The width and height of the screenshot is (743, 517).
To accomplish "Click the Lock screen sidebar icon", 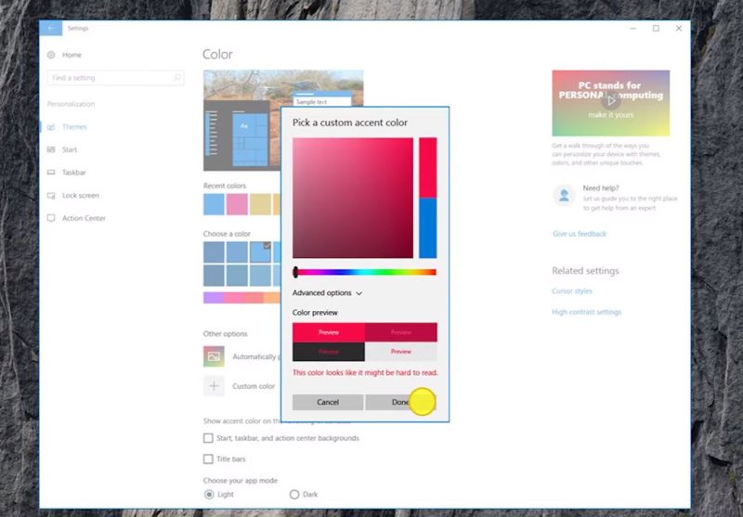I will tap(51, 196).
